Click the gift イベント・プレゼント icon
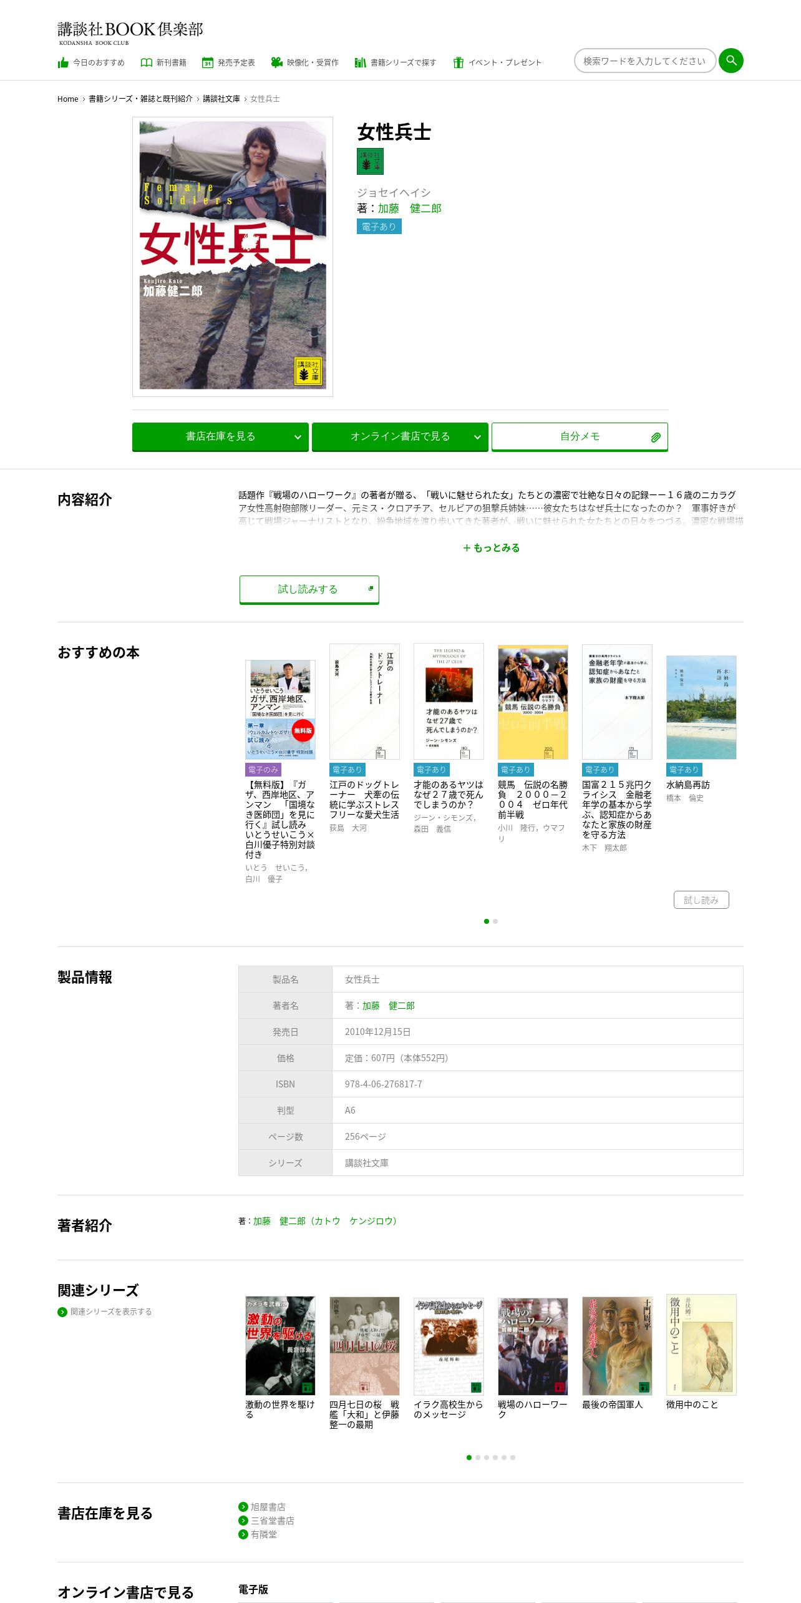 point(459,62)
